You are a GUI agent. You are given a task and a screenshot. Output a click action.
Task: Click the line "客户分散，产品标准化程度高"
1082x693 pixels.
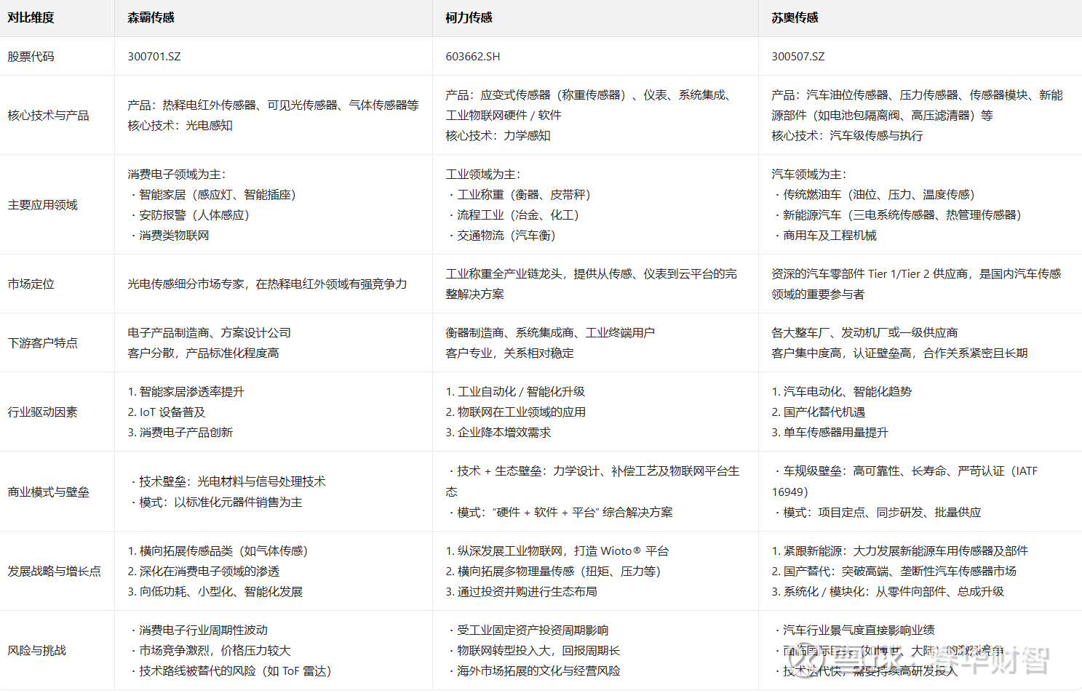[x=204, y=353]
